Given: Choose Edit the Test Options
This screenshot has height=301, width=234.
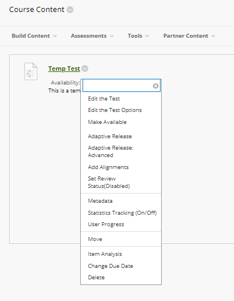Looking at the screenshot, I should point(115,110).
